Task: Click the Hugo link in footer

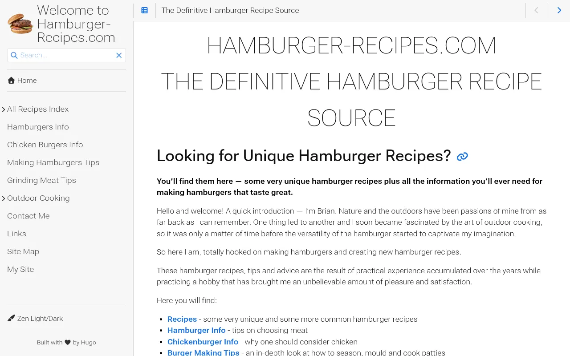Action: 89,343
